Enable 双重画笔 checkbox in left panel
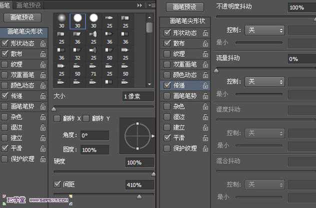316x208 pixels. tap(4, 75)
